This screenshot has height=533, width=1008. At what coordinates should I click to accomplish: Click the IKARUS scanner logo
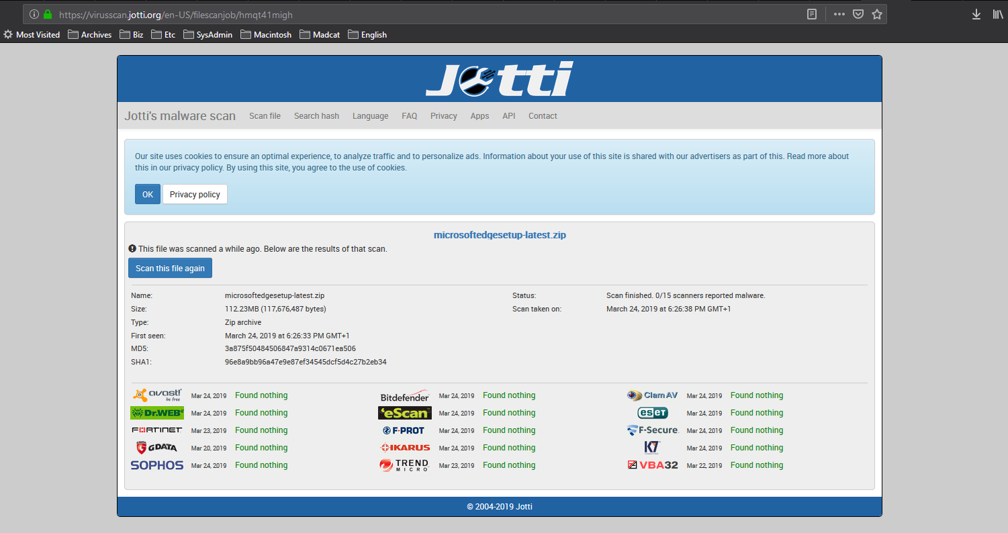(405, 448)
